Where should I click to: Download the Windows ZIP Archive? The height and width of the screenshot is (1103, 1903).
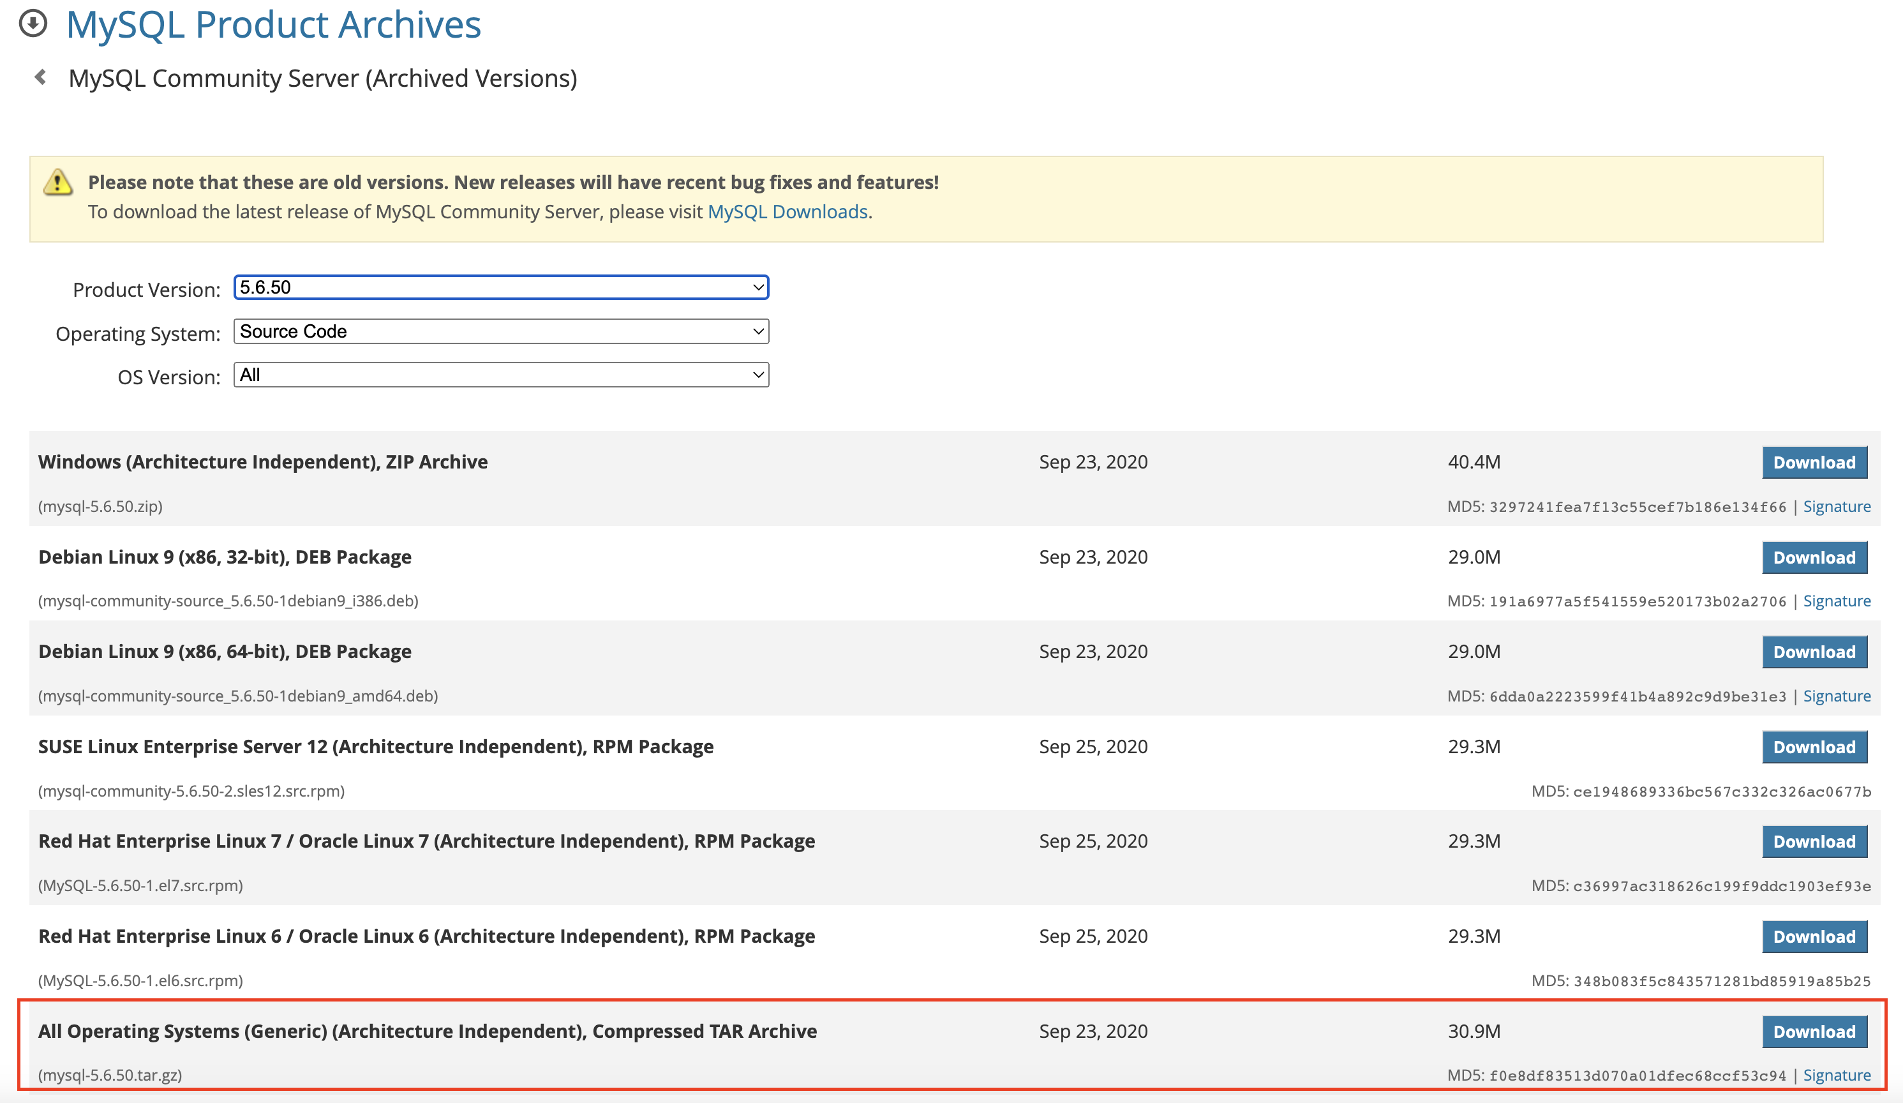point(1815,462)
